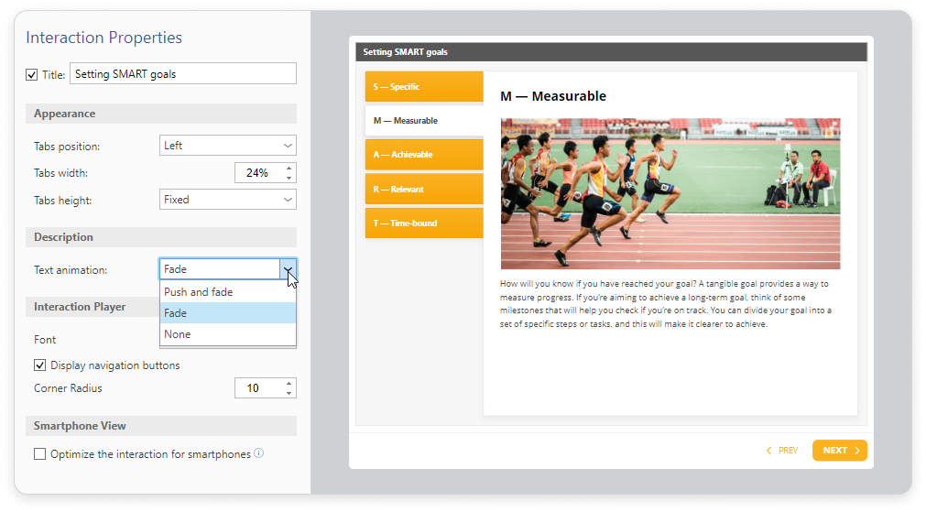Increase Corner Radius with up arrow

pos(289,383)
